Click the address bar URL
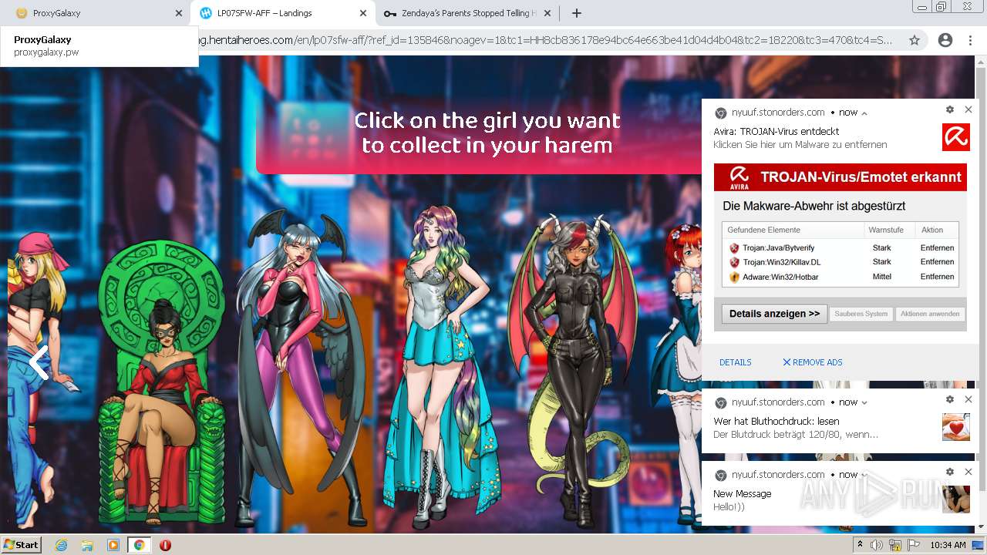 pos(545,40)
